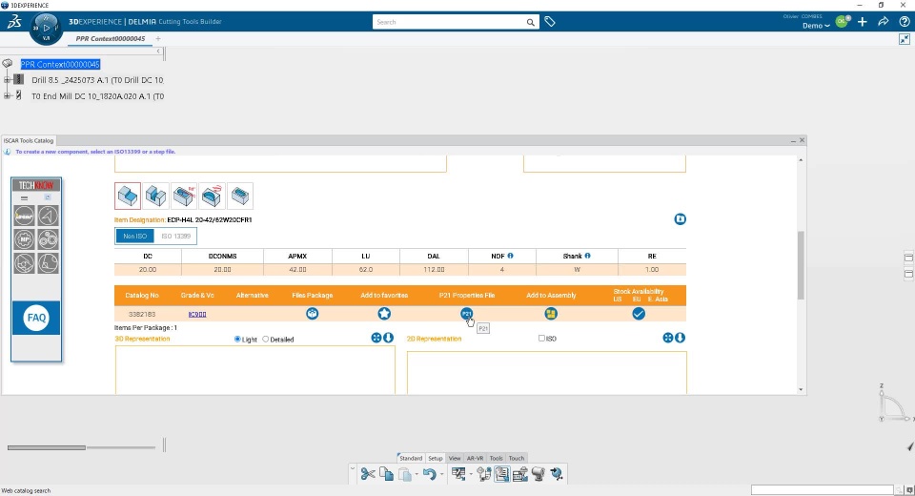
Task: Open the Setup action bar tab
Action: pos(436,458)
